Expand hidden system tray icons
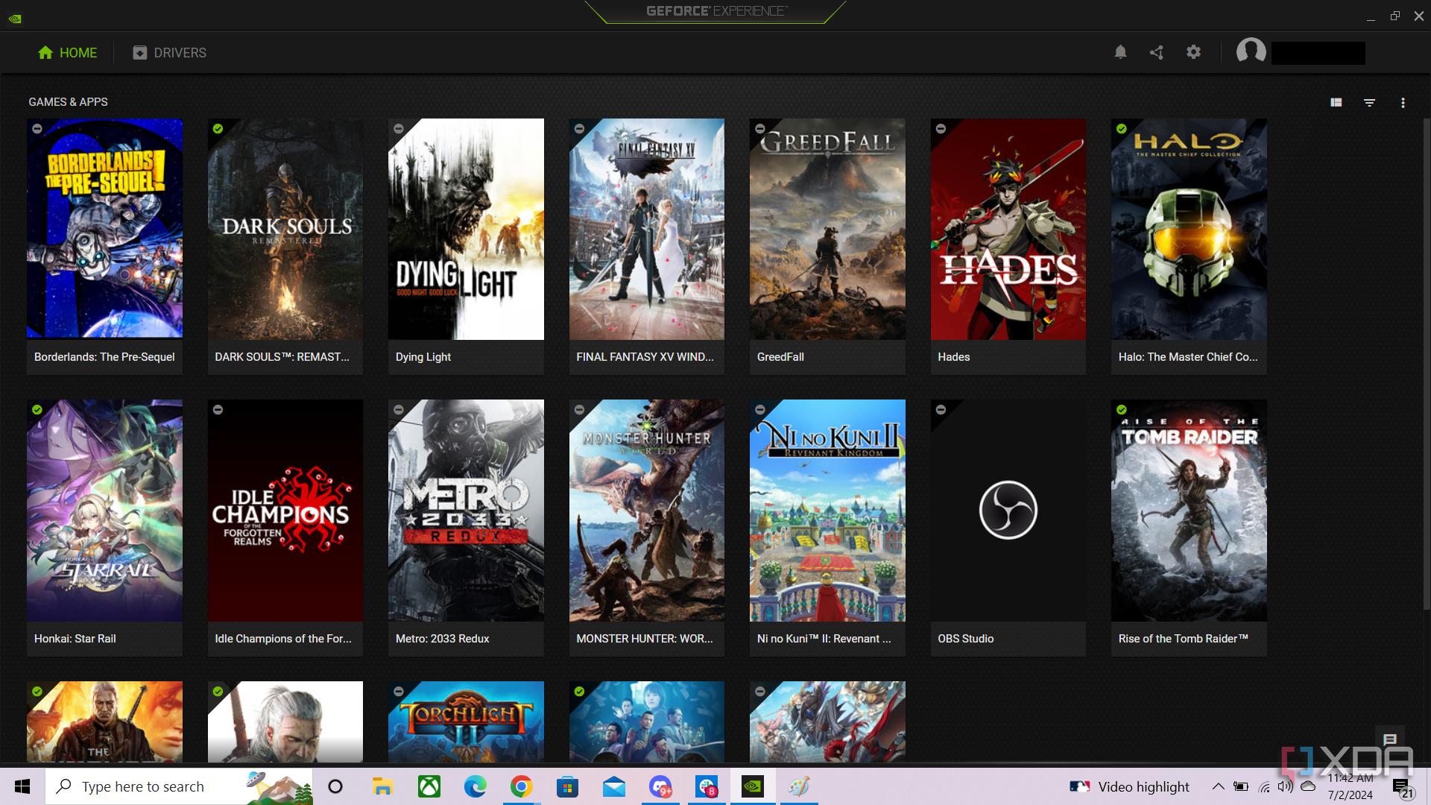The height and width of the screenshot is (805, 1431). pyautogui.click(x=1218, y=786)
